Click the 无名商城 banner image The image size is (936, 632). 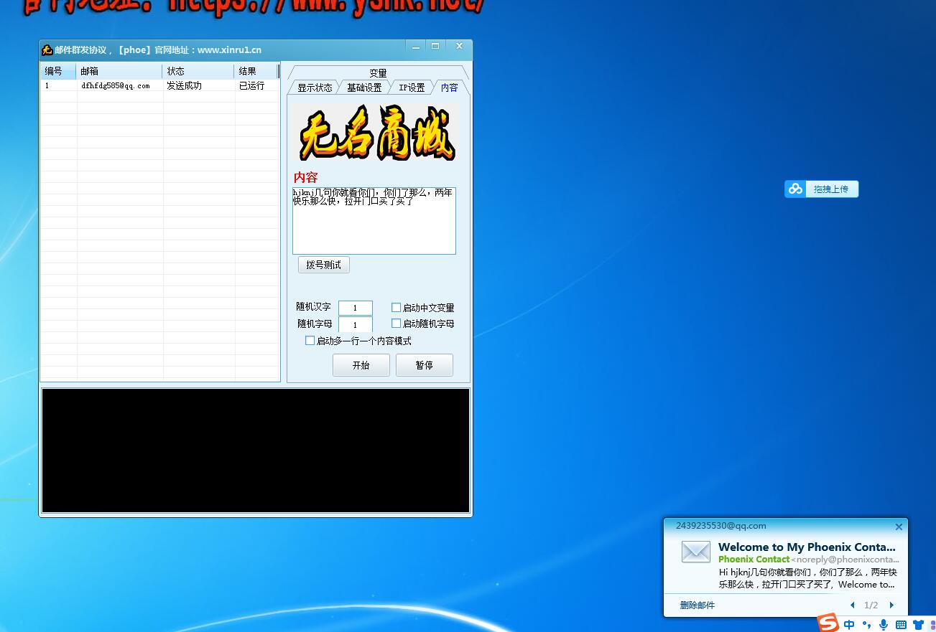click(377, 133)
